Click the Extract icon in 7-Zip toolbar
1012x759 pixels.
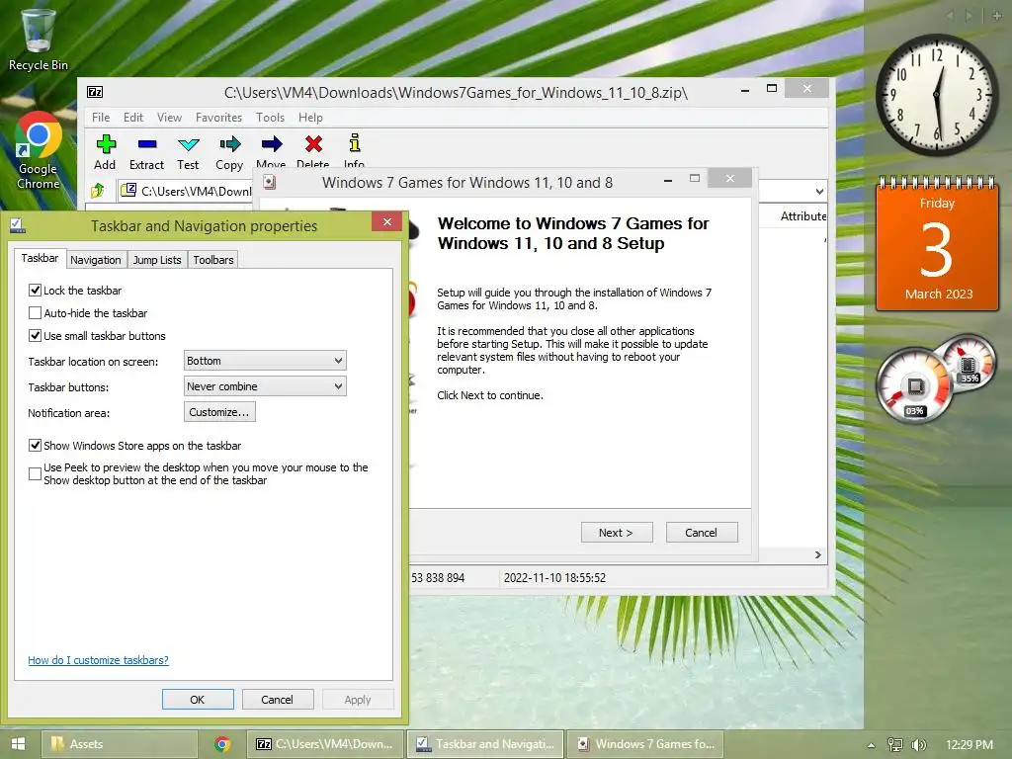point(147,144)
